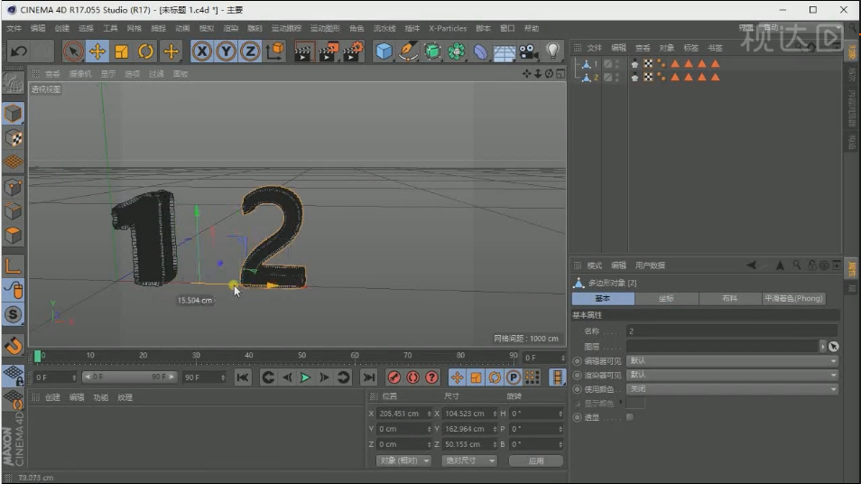Click position X 205.451 cm field
The width and height of the screenshot is (861, 484).
404,414
